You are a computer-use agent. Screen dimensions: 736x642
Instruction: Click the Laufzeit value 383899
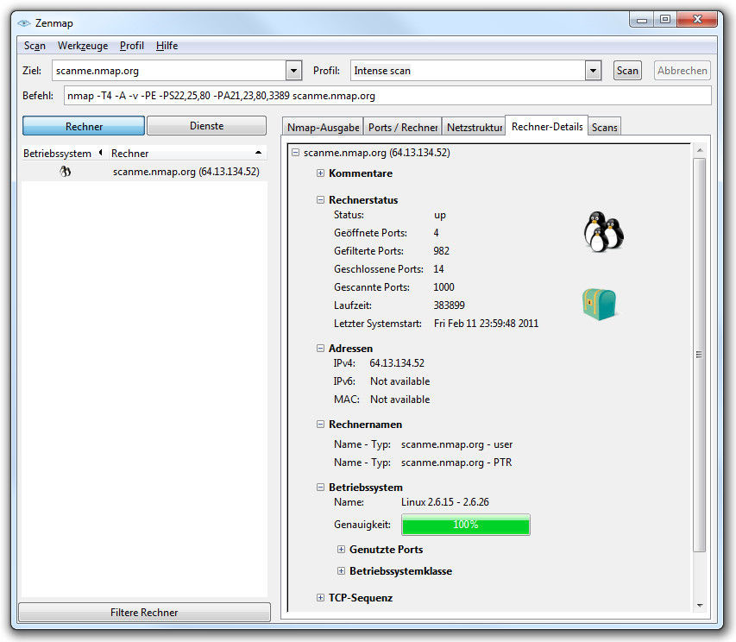coord(450,305)
